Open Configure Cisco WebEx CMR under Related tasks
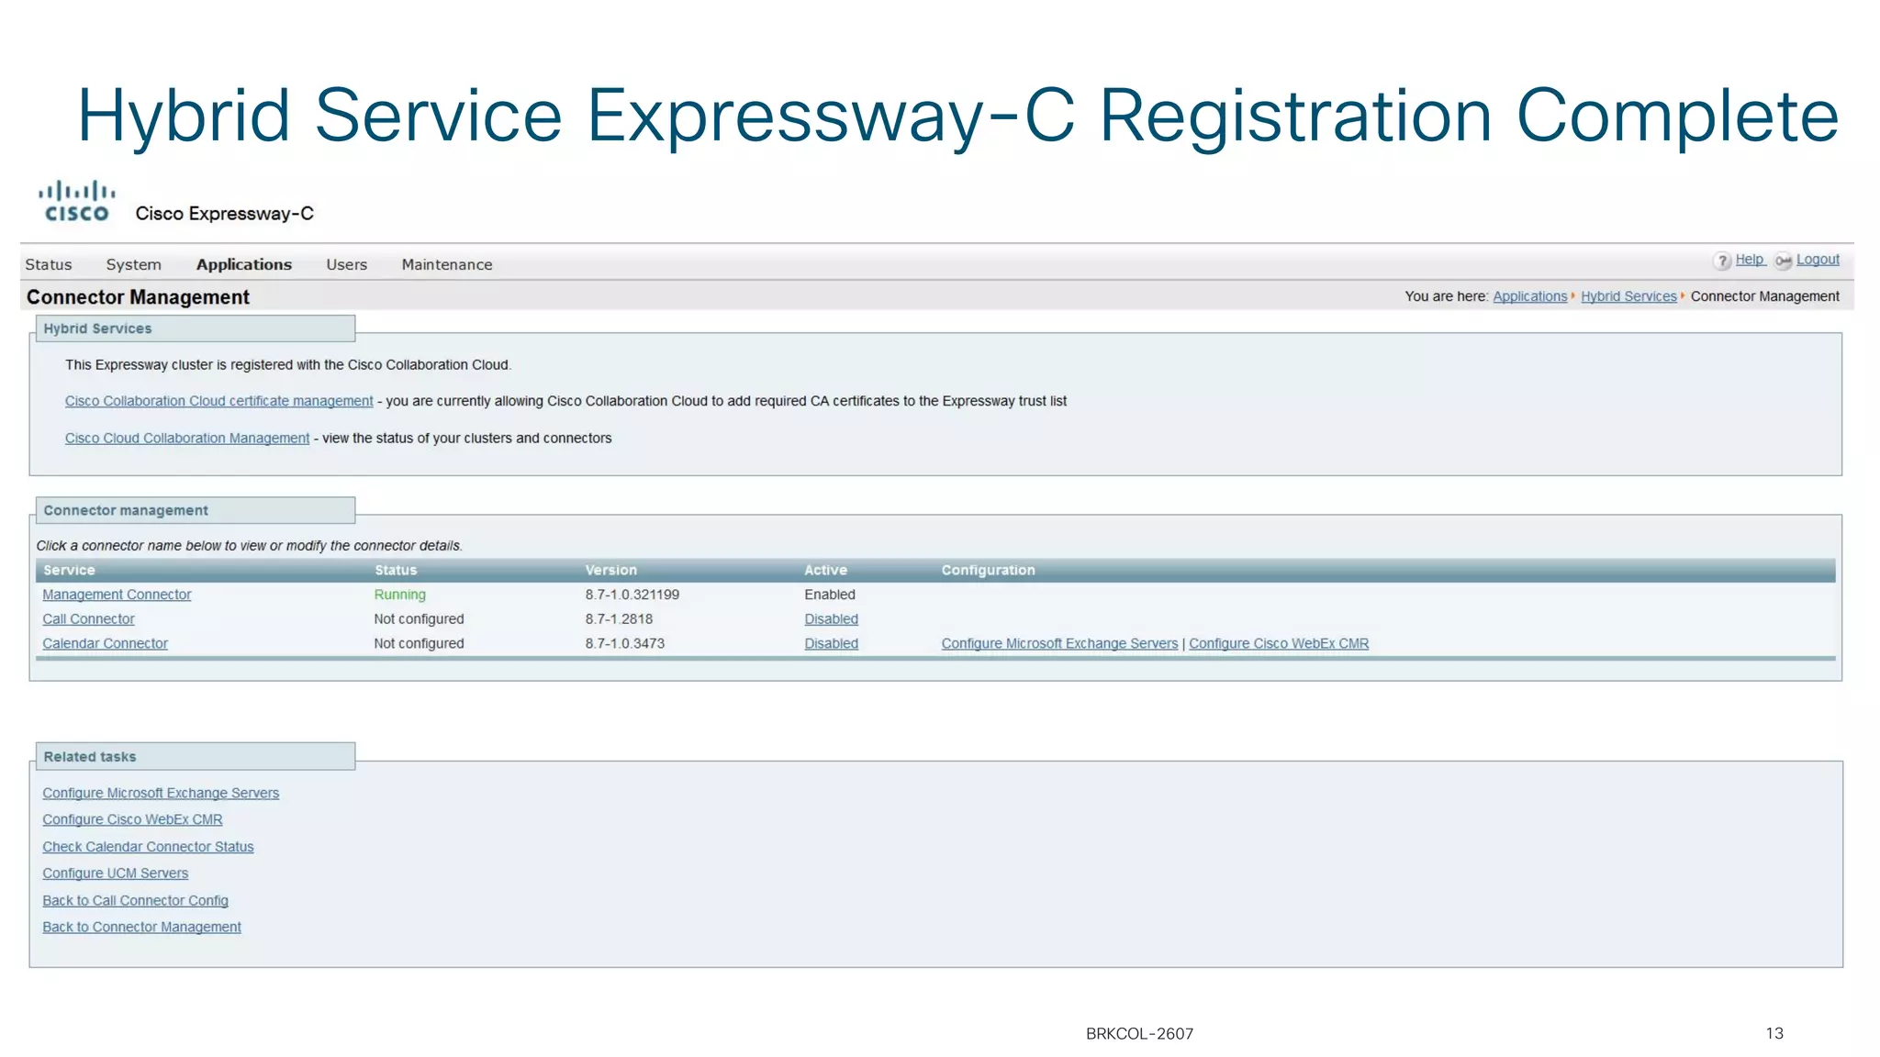This screenshot has width=1880, height=1057. tap(132, 820)
